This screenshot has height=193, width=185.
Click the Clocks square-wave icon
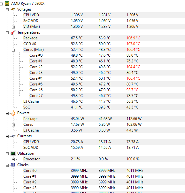pyautogui.click(x=13, y=165)
